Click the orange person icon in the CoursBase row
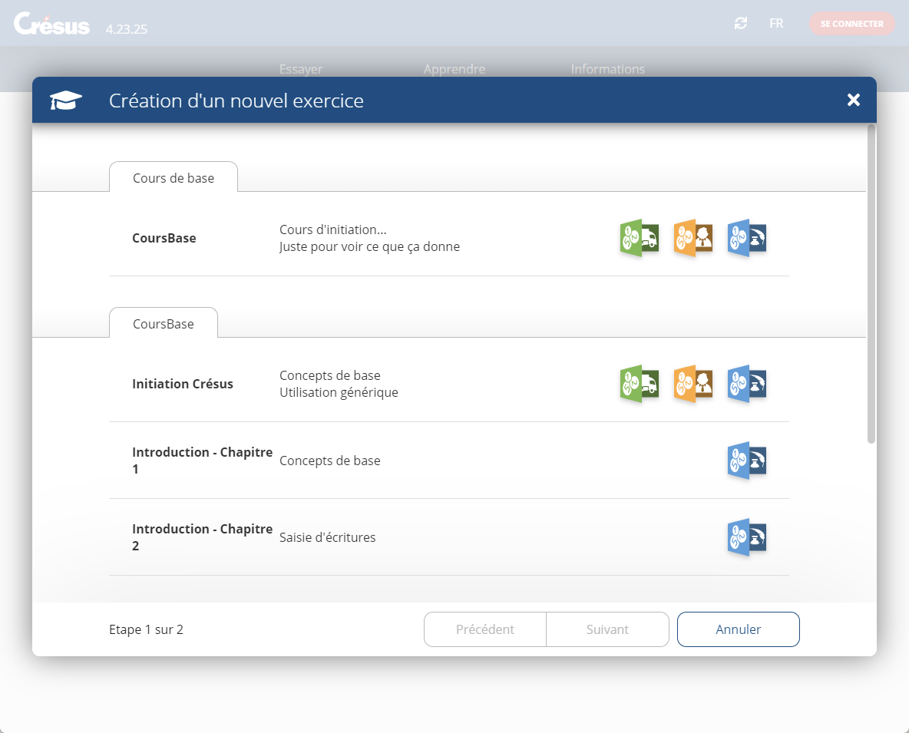909x733 pixels. (693, 238)
